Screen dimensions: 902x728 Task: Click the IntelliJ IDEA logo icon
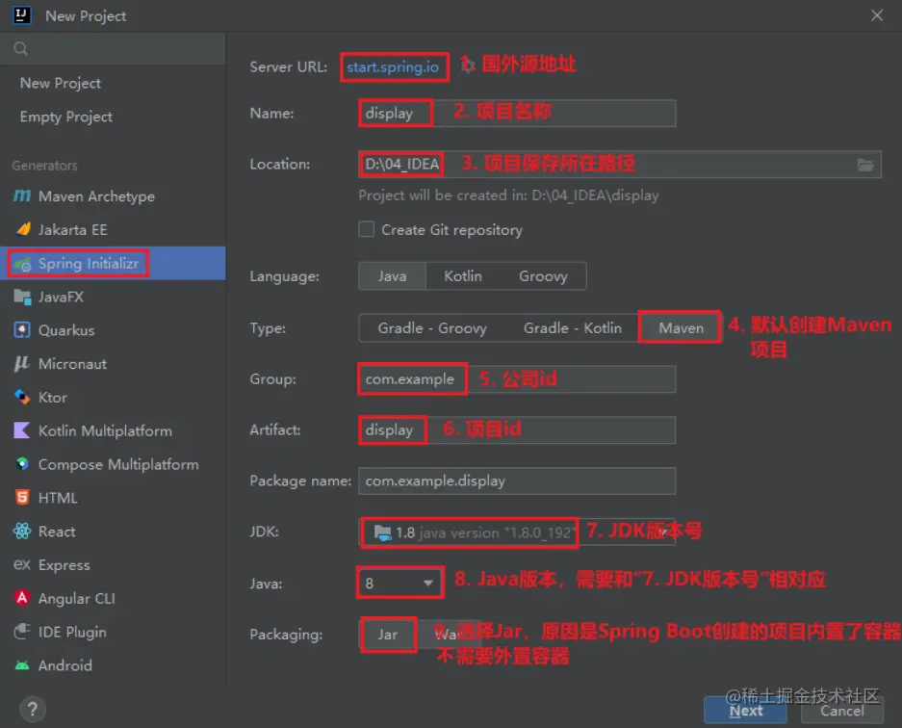point(21,15)
